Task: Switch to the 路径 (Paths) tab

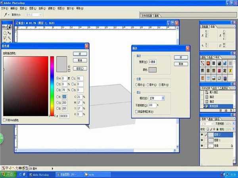Action: (217, 119)
